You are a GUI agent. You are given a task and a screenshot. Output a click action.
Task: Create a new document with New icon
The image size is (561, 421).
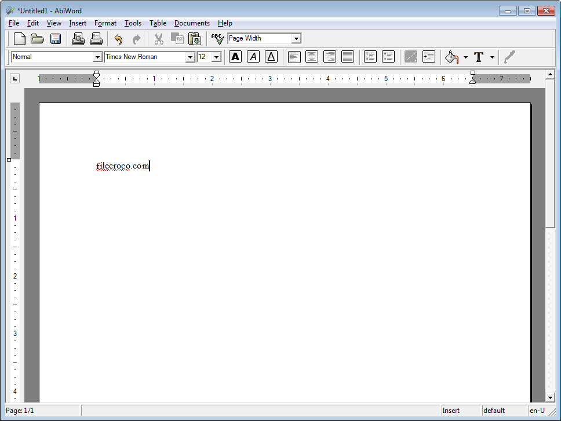[19, 39]
